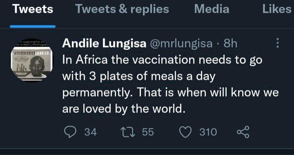
Task: Open the Media tab
Action: [x=212, y=9]
